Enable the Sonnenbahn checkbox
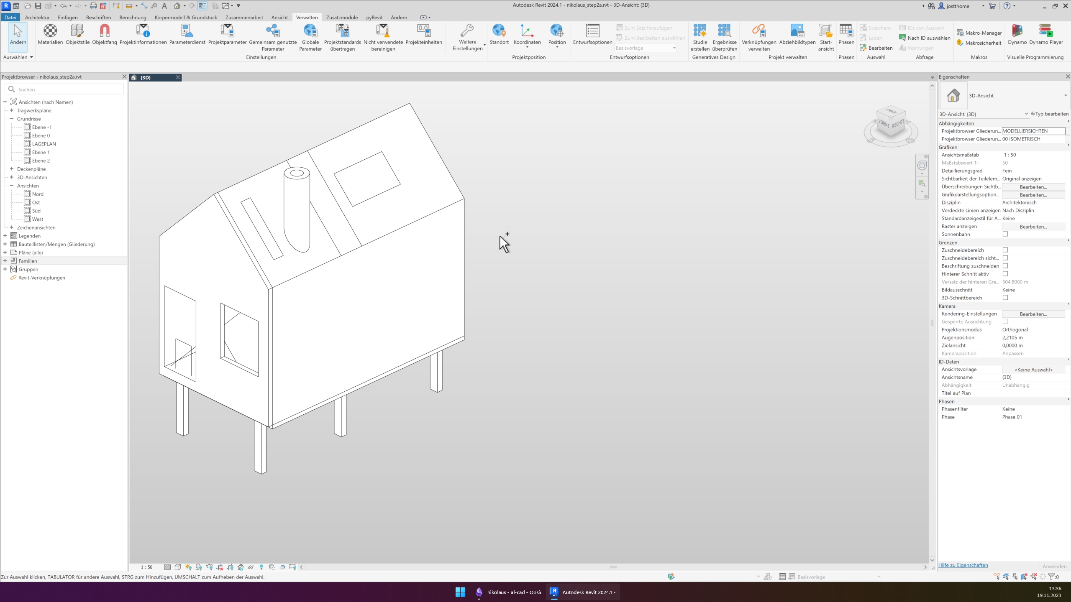Screen dimensions: 1071x602 click(x=1005, y=234)
